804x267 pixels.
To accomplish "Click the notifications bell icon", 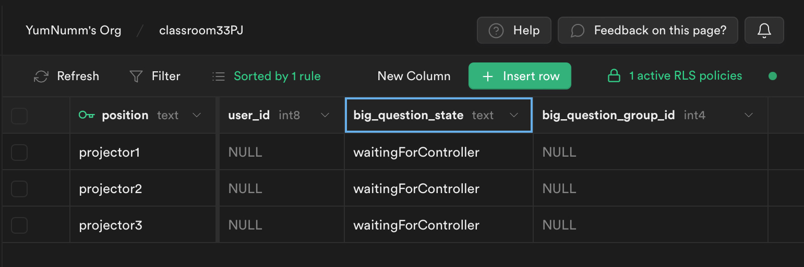I will tap(764, 31).
